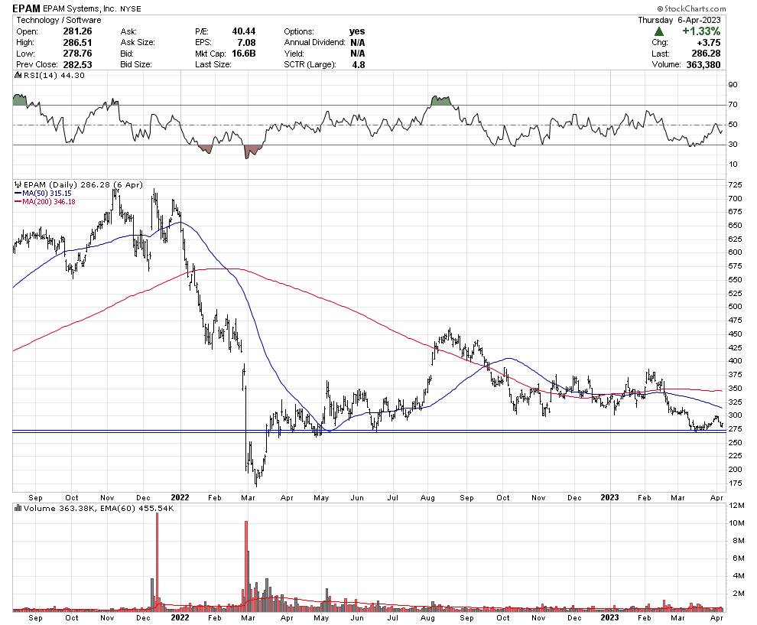Click the Chg value +3.75
The height and width of the screenshot is (625, 757).
[708, 42]
